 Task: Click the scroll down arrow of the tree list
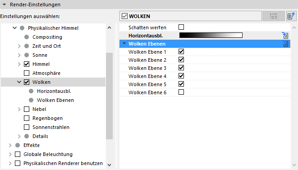click(109, 165)
